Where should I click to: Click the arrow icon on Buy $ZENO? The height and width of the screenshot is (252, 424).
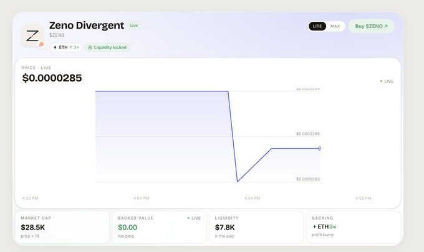click(386, 26)
